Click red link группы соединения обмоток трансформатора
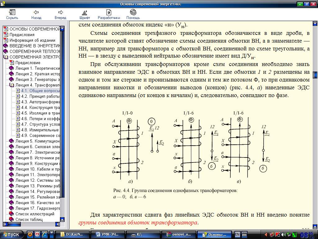This screenshot has width=318, height=239. pos(138,223)
